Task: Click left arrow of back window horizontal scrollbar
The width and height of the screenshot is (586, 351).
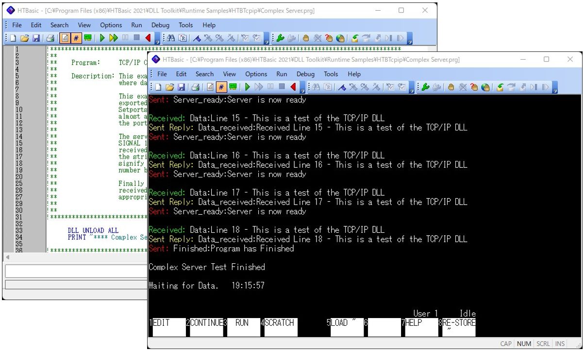Action: pyautogui.click(x=7, y=257)
